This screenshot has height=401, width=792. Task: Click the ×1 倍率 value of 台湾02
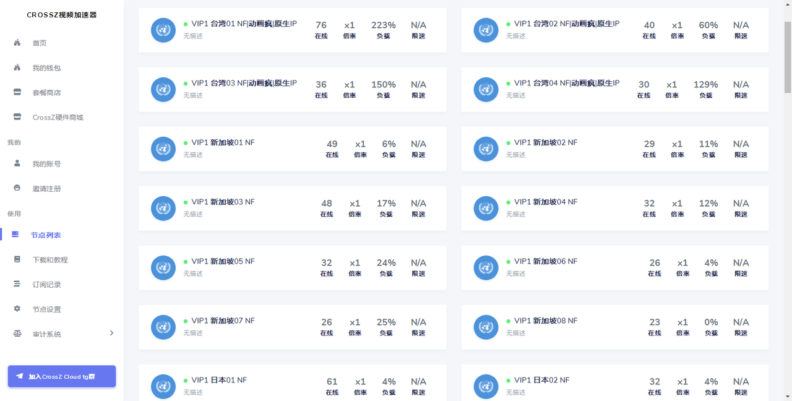[678, 25]
